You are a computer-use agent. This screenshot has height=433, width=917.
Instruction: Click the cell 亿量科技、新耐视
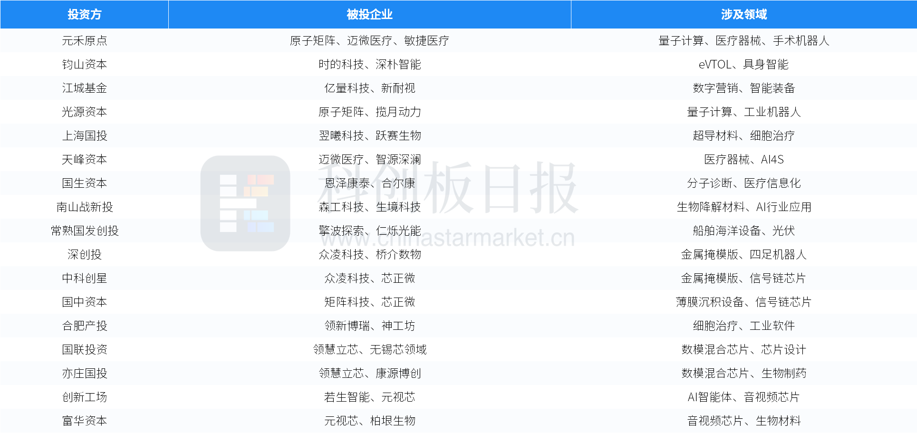click(x=370, y=88)
